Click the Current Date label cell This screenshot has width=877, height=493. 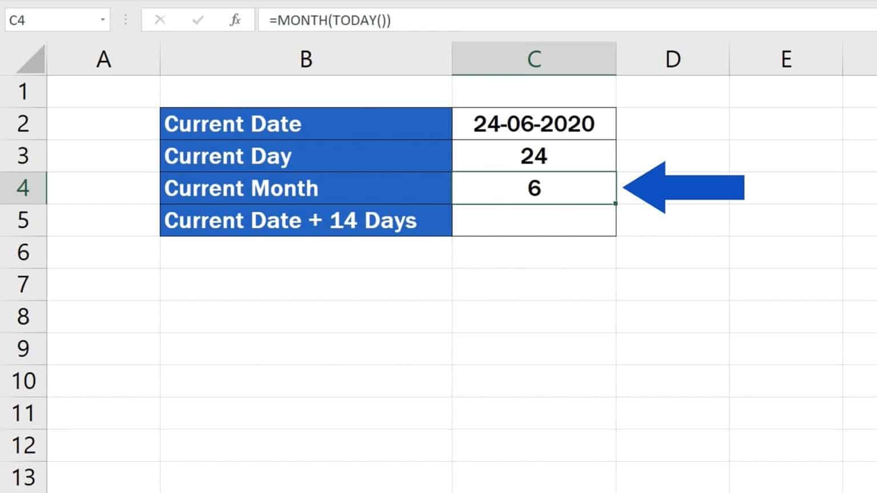(x=306, y=124)
